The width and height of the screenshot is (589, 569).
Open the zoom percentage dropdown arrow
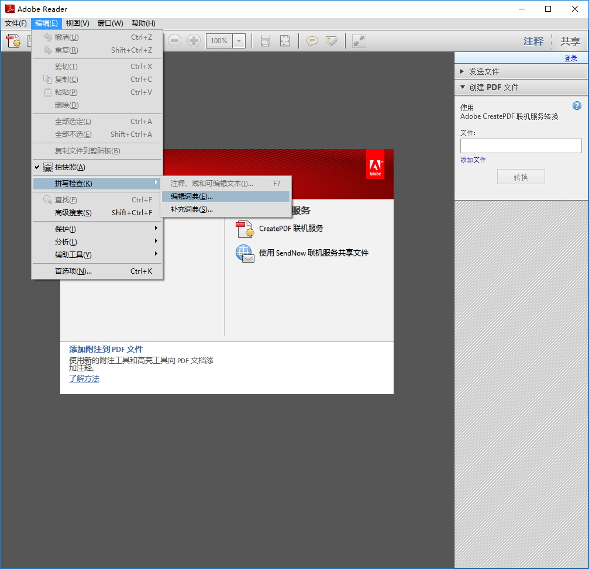point(239,41)
